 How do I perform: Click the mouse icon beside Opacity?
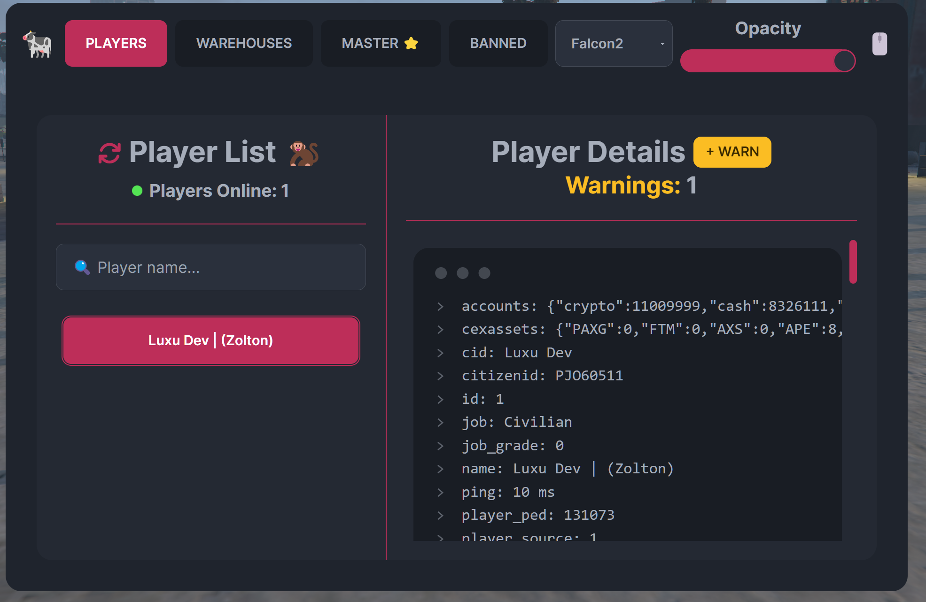pyautogui.click(x=879, y=44)
